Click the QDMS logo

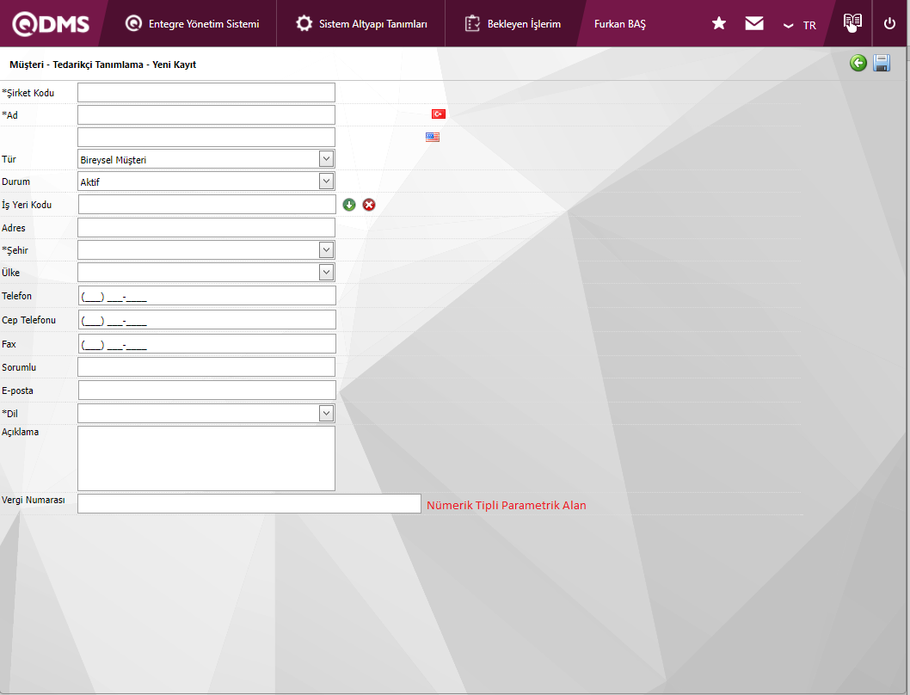51,24
